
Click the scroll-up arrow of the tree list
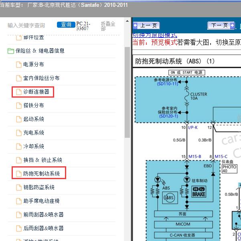click(x=127, y=21)
